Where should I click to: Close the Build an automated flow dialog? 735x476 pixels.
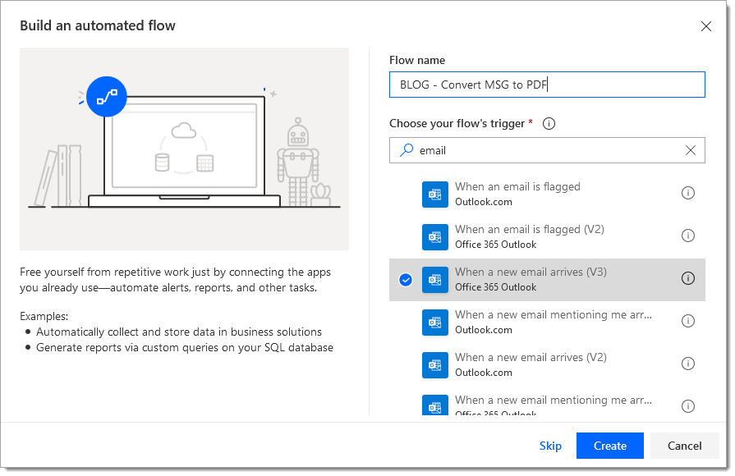(705, 26)
